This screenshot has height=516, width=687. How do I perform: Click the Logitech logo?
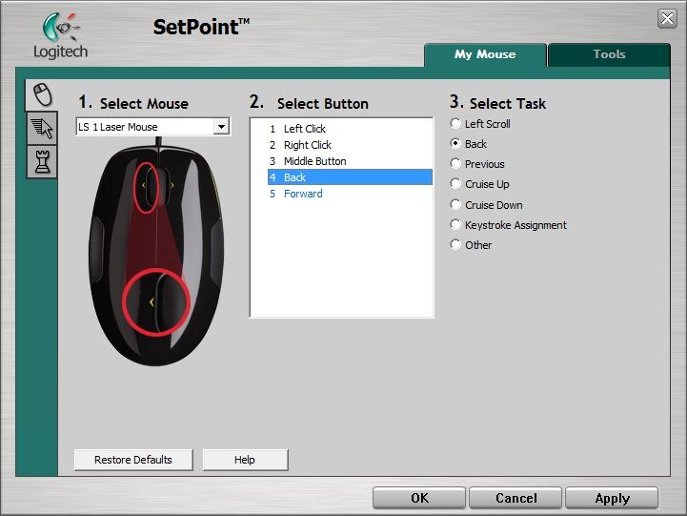tap(60, 35)
